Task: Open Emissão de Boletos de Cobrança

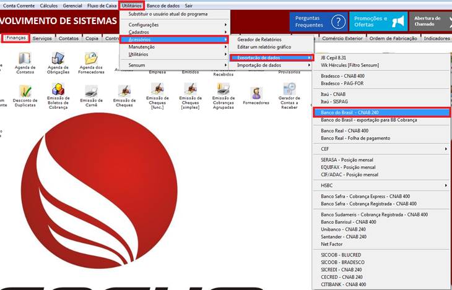Action: [x=58, y=89]
